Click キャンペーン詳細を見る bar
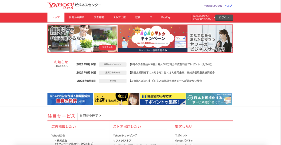 click(153, 50)
